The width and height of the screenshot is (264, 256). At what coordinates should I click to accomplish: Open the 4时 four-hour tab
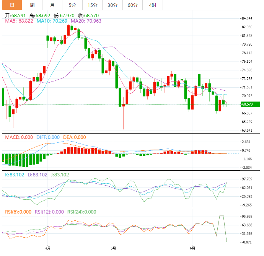point(152,5)
